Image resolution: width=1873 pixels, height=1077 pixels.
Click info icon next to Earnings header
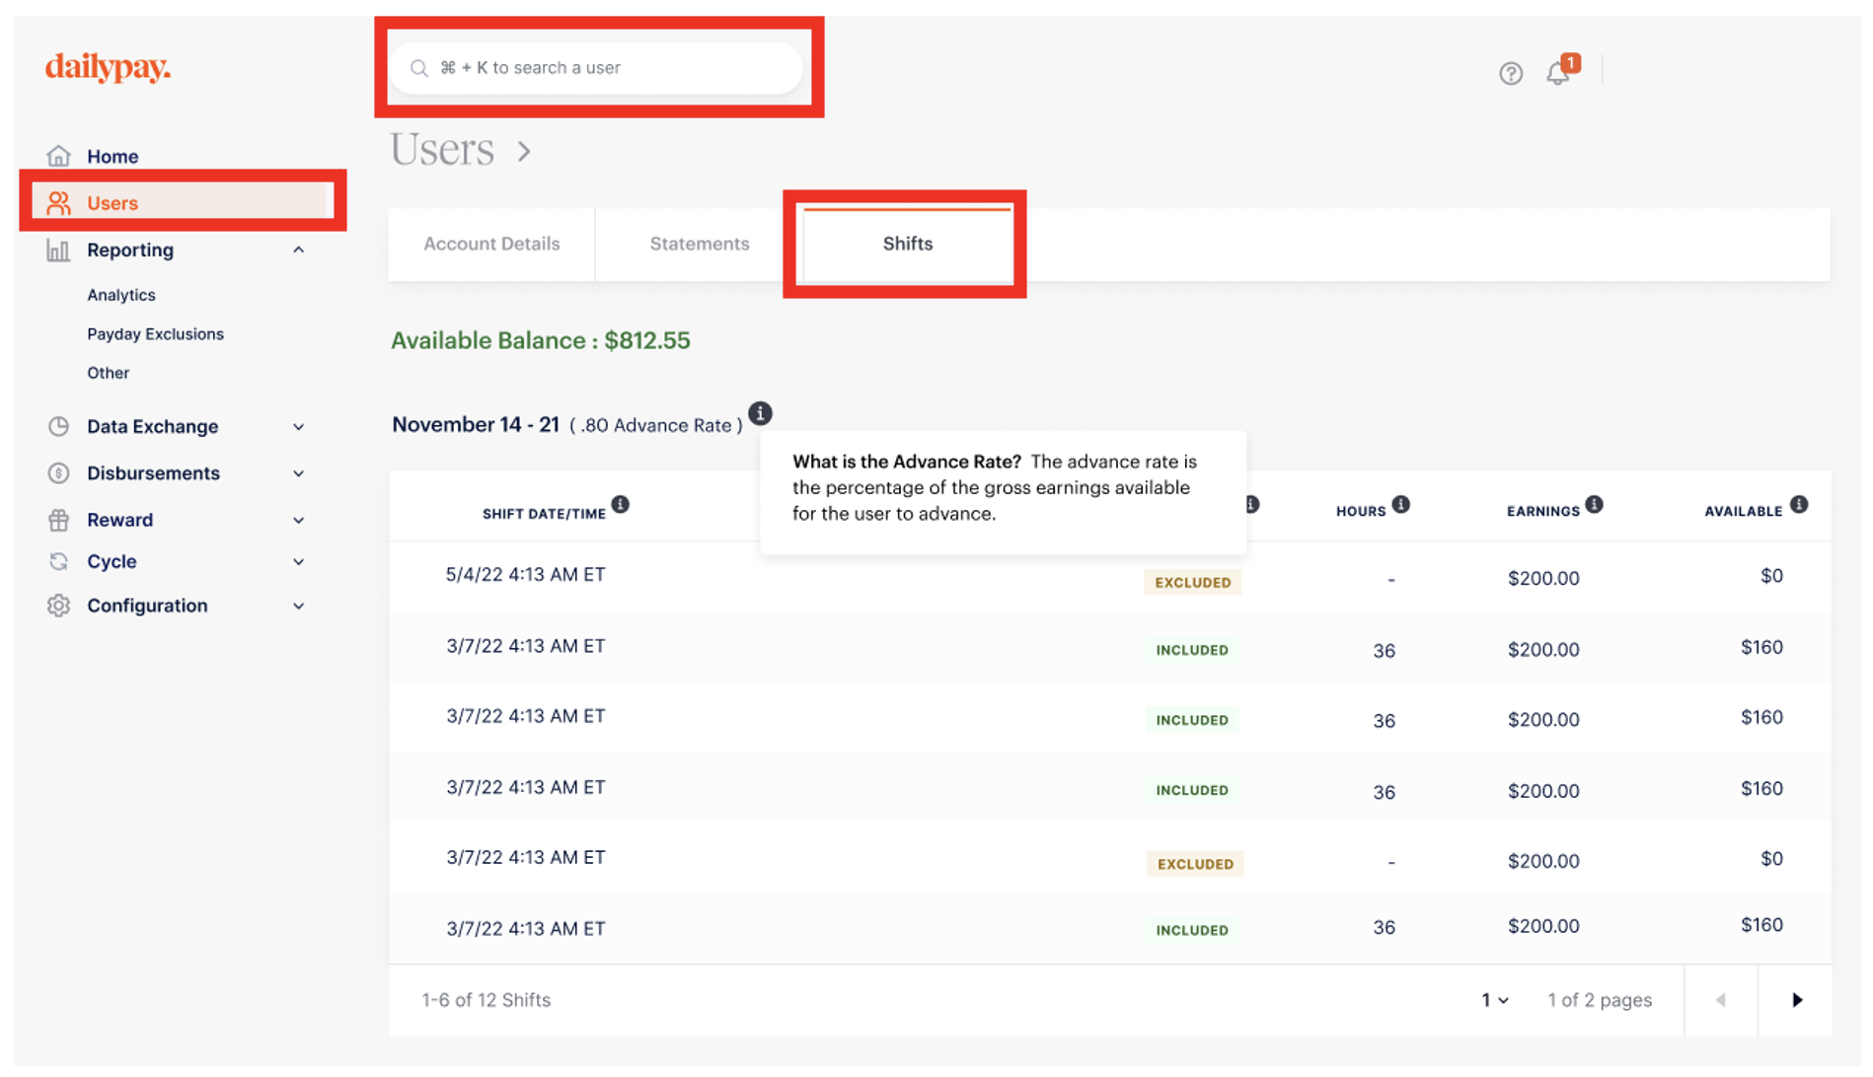coord(1594,505)
